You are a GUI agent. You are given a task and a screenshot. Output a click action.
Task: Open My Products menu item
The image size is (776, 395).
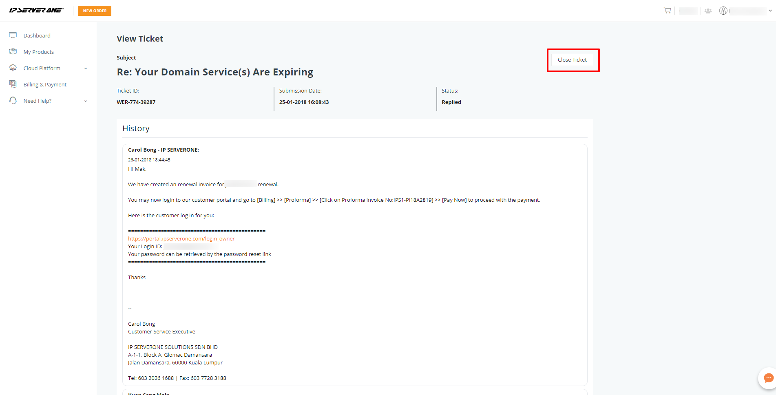[x=39, y=52]
